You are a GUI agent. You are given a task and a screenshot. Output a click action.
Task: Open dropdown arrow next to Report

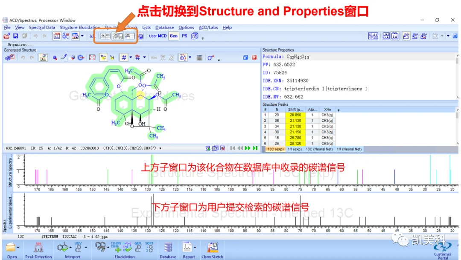(195, 248)
